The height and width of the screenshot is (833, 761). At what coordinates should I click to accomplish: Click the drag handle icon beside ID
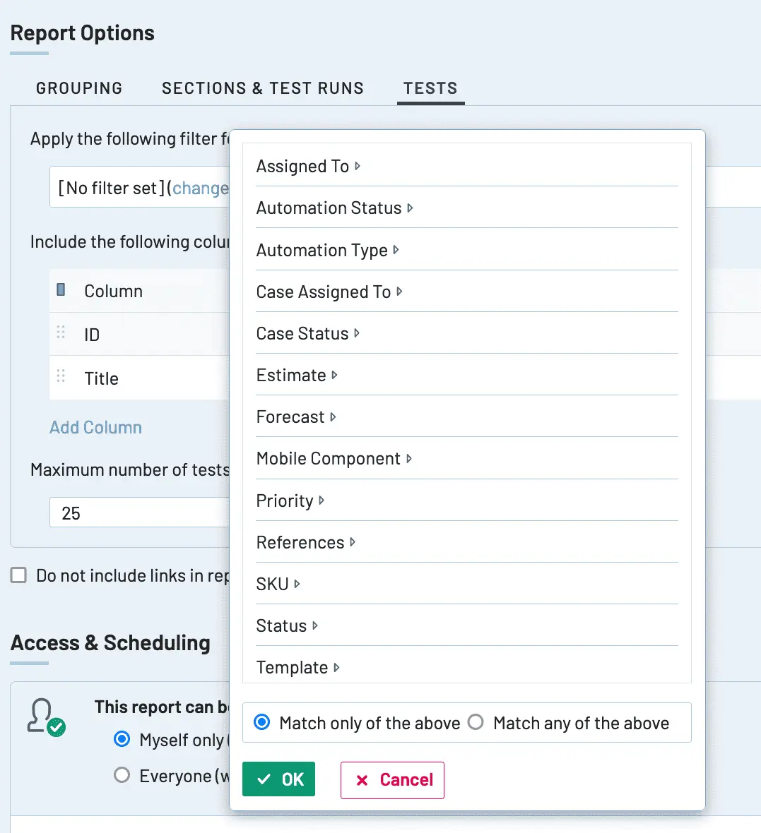61,332
